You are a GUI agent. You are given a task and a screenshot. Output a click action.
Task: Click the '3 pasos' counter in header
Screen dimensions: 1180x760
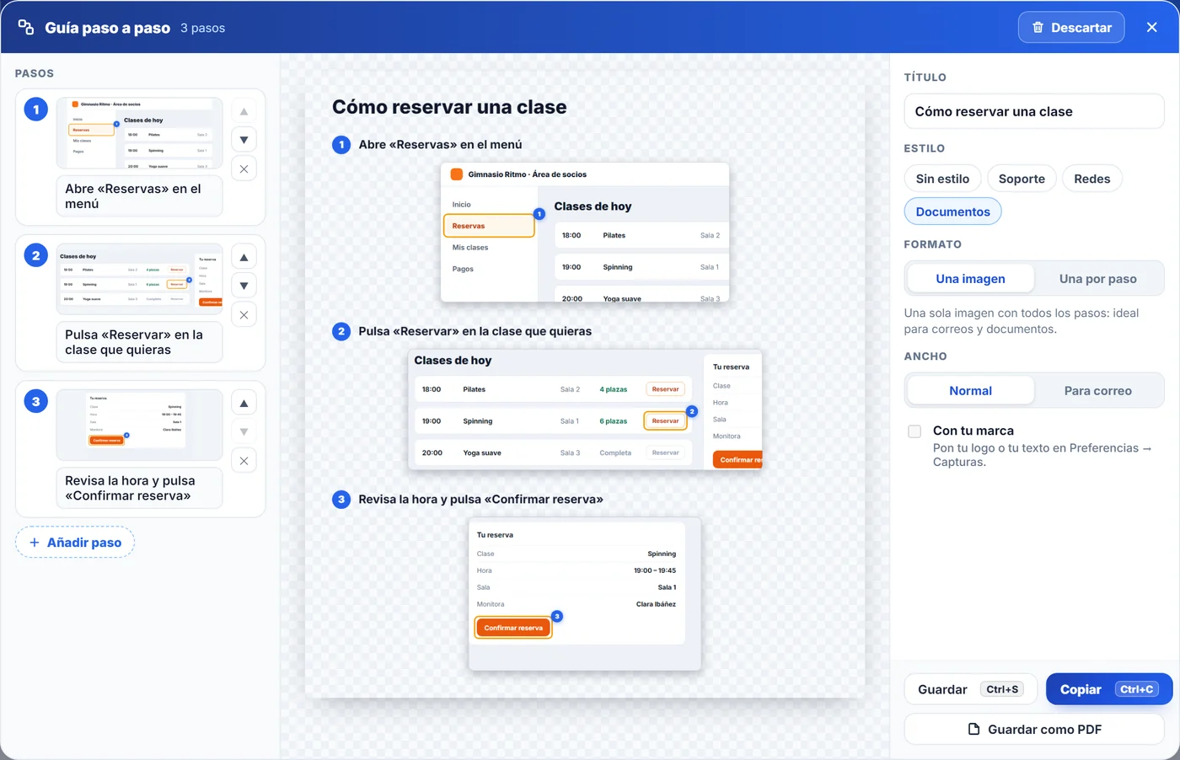[x=202, y=28]
